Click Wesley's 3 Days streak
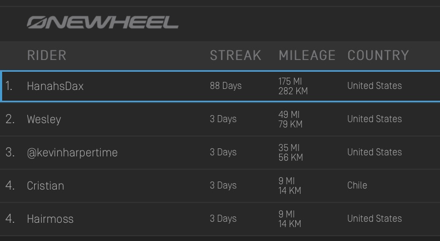The height and width of the screenshot is (241, 440). (223, 119)
